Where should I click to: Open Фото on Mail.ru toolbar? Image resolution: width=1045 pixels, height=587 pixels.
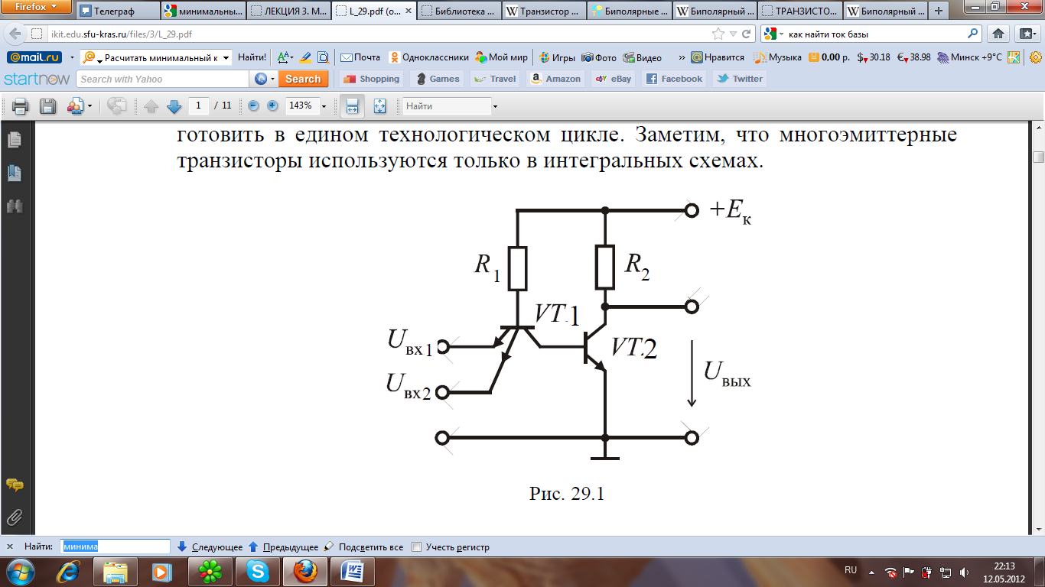600,57
